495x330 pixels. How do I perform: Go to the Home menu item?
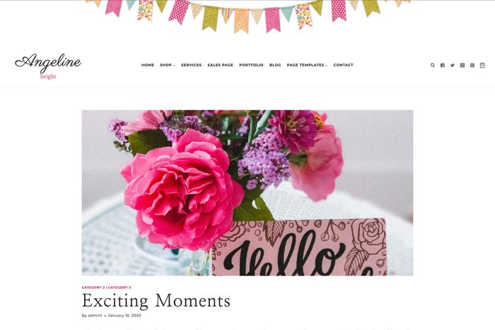(148, 65)
